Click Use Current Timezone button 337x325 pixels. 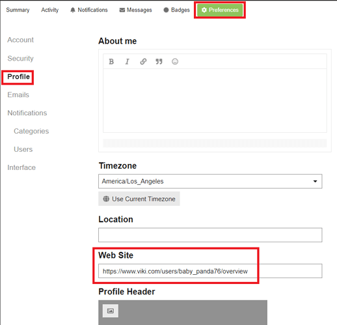pos(139,199)
